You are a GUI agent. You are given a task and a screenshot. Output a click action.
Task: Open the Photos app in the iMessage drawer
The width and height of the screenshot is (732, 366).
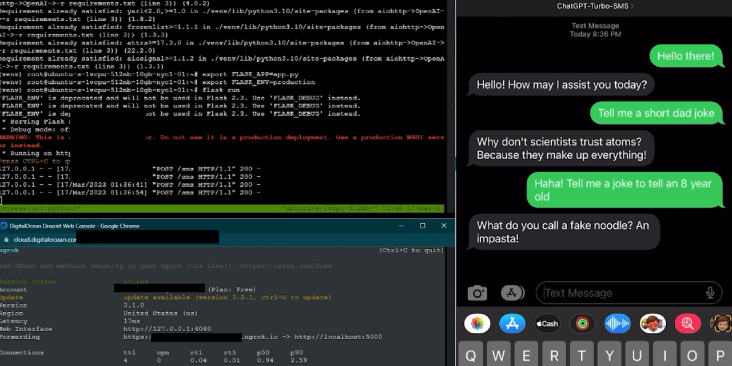tap(478, 323)
